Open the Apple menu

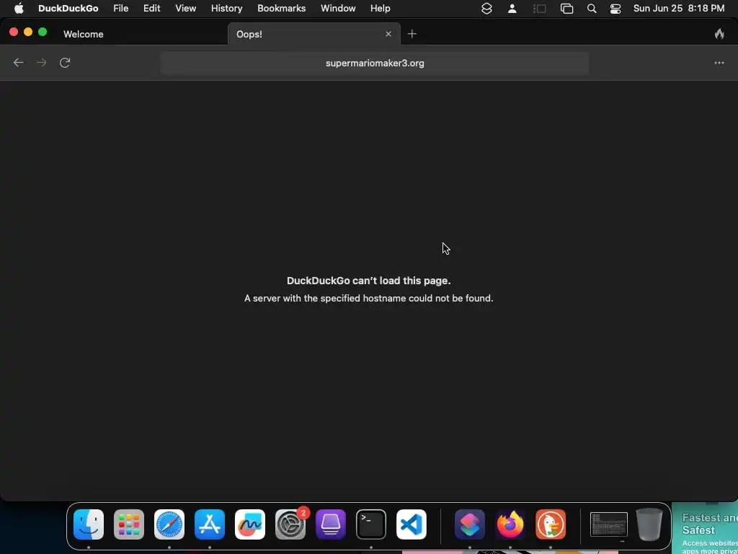coord(19,9)
